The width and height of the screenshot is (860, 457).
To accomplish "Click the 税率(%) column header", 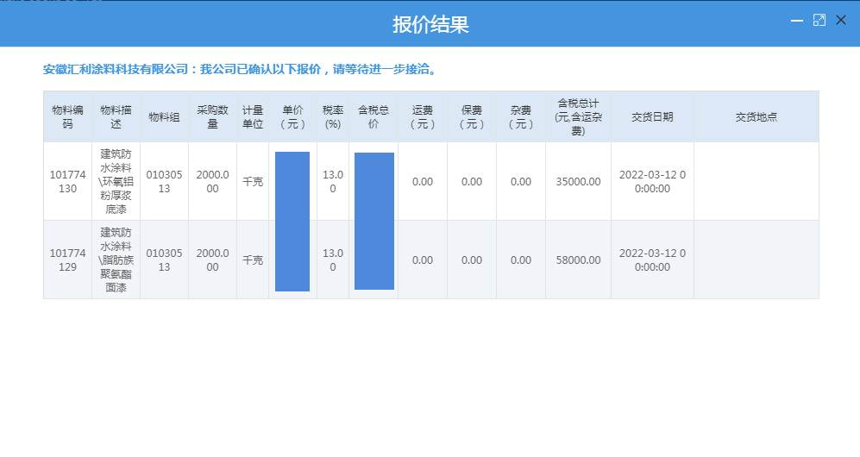I will [x=333, y=116].
